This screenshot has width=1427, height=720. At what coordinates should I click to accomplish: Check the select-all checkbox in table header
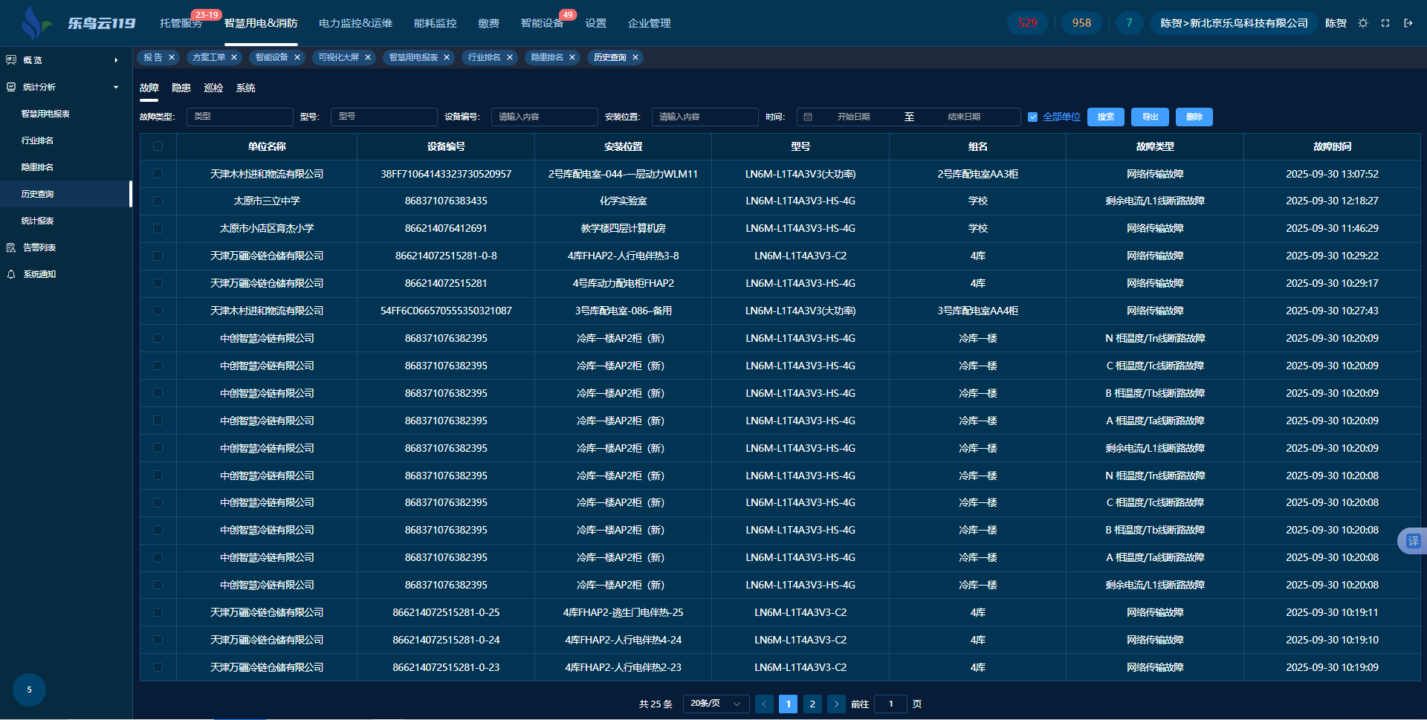tap(158, 146)
